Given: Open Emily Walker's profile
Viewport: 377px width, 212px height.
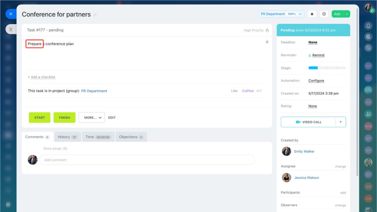Looking at the screenshot, I should pos(304,152).
